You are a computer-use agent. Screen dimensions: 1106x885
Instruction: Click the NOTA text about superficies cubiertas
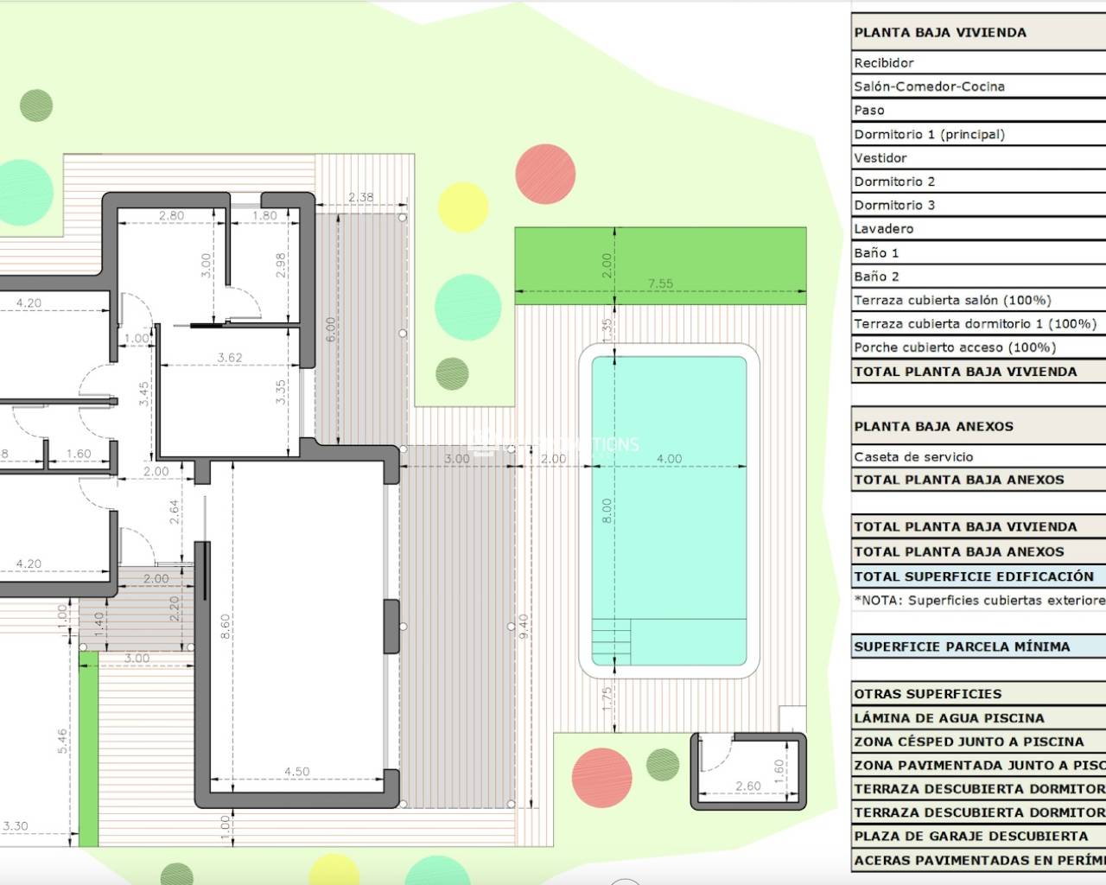[976, 600]
